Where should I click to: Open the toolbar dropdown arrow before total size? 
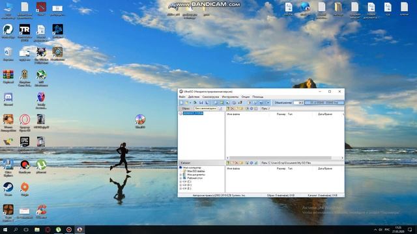pos(268,103)
